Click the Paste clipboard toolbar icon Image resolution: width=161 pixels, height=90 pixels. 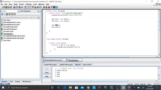[x=19, y=7]
